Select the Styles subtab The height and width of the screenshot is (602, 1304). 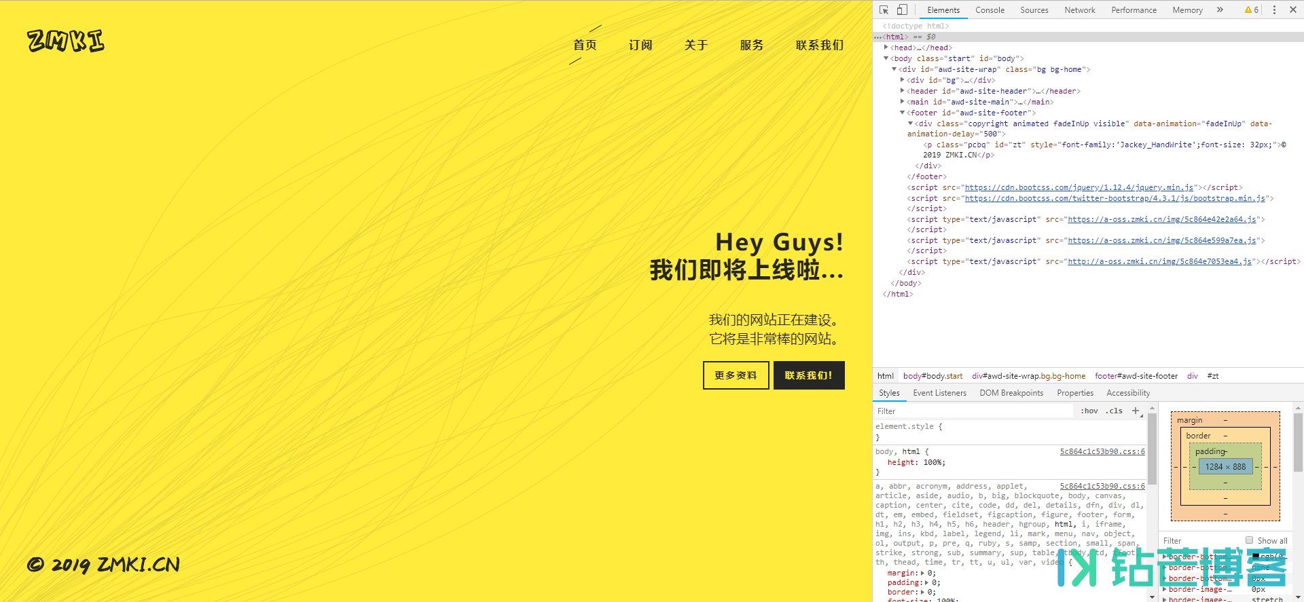click(889, 392)
